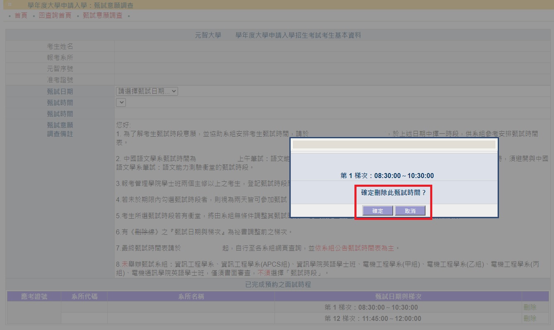Open the empty 甄試時間 dropdown

click(x=120, y=102)
